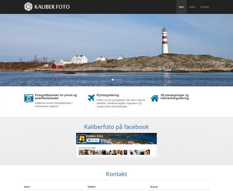Click the last friend avatar in Facebook widget
This screenshot has height=191, width=233.
[147, 152]
